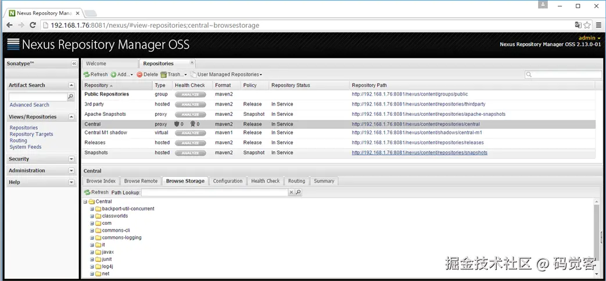Open the System Feeds link
Screen dimensions: 606x281
[26, 147]
